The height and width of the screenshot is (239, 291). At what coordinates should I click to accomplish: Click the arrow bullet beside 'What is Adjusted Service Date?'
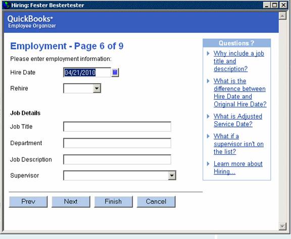(x=208, y=116)
